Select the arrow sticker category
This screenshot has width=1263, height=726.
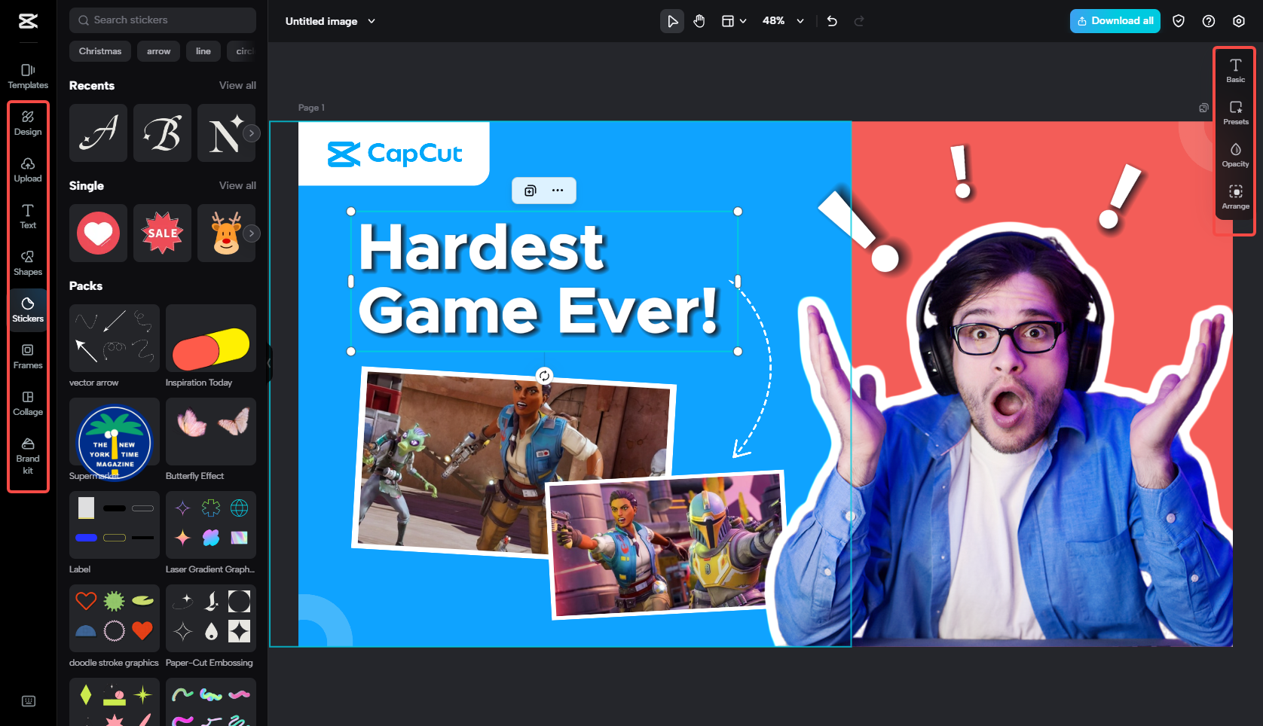tap(158, 50)
